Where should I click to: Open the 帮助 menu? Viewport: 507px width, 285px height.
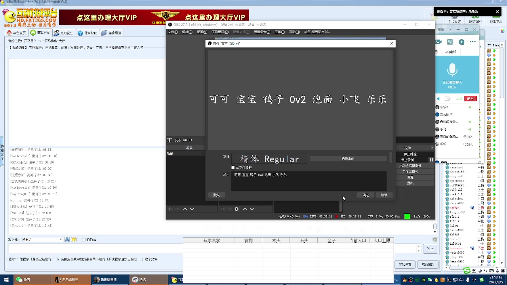(294, 32)
